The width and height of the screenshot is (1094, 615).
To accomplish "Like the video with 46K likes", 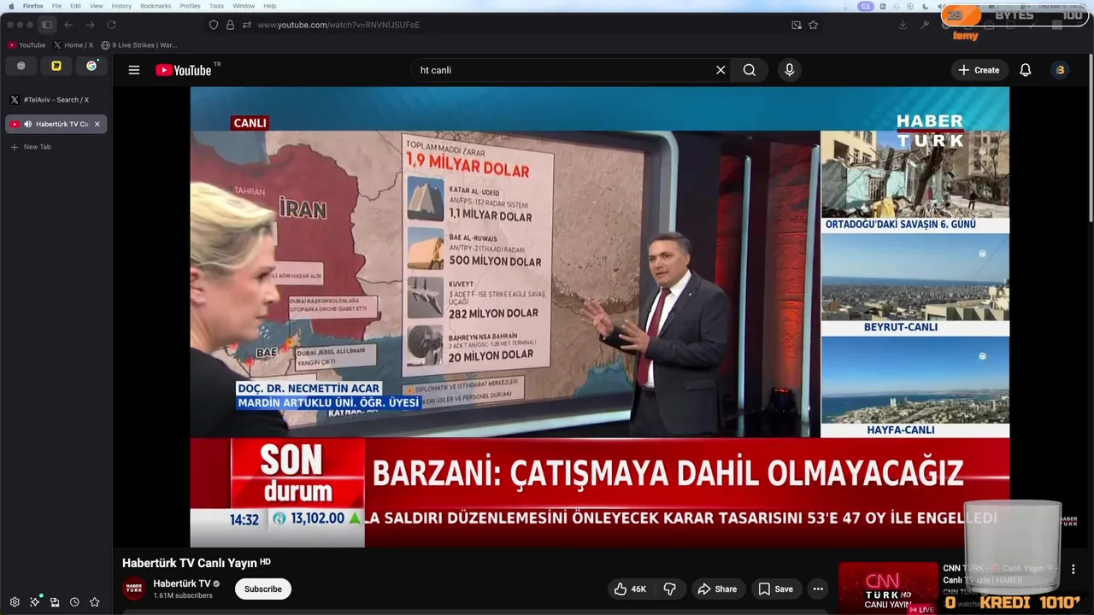I will pos(631,589).
